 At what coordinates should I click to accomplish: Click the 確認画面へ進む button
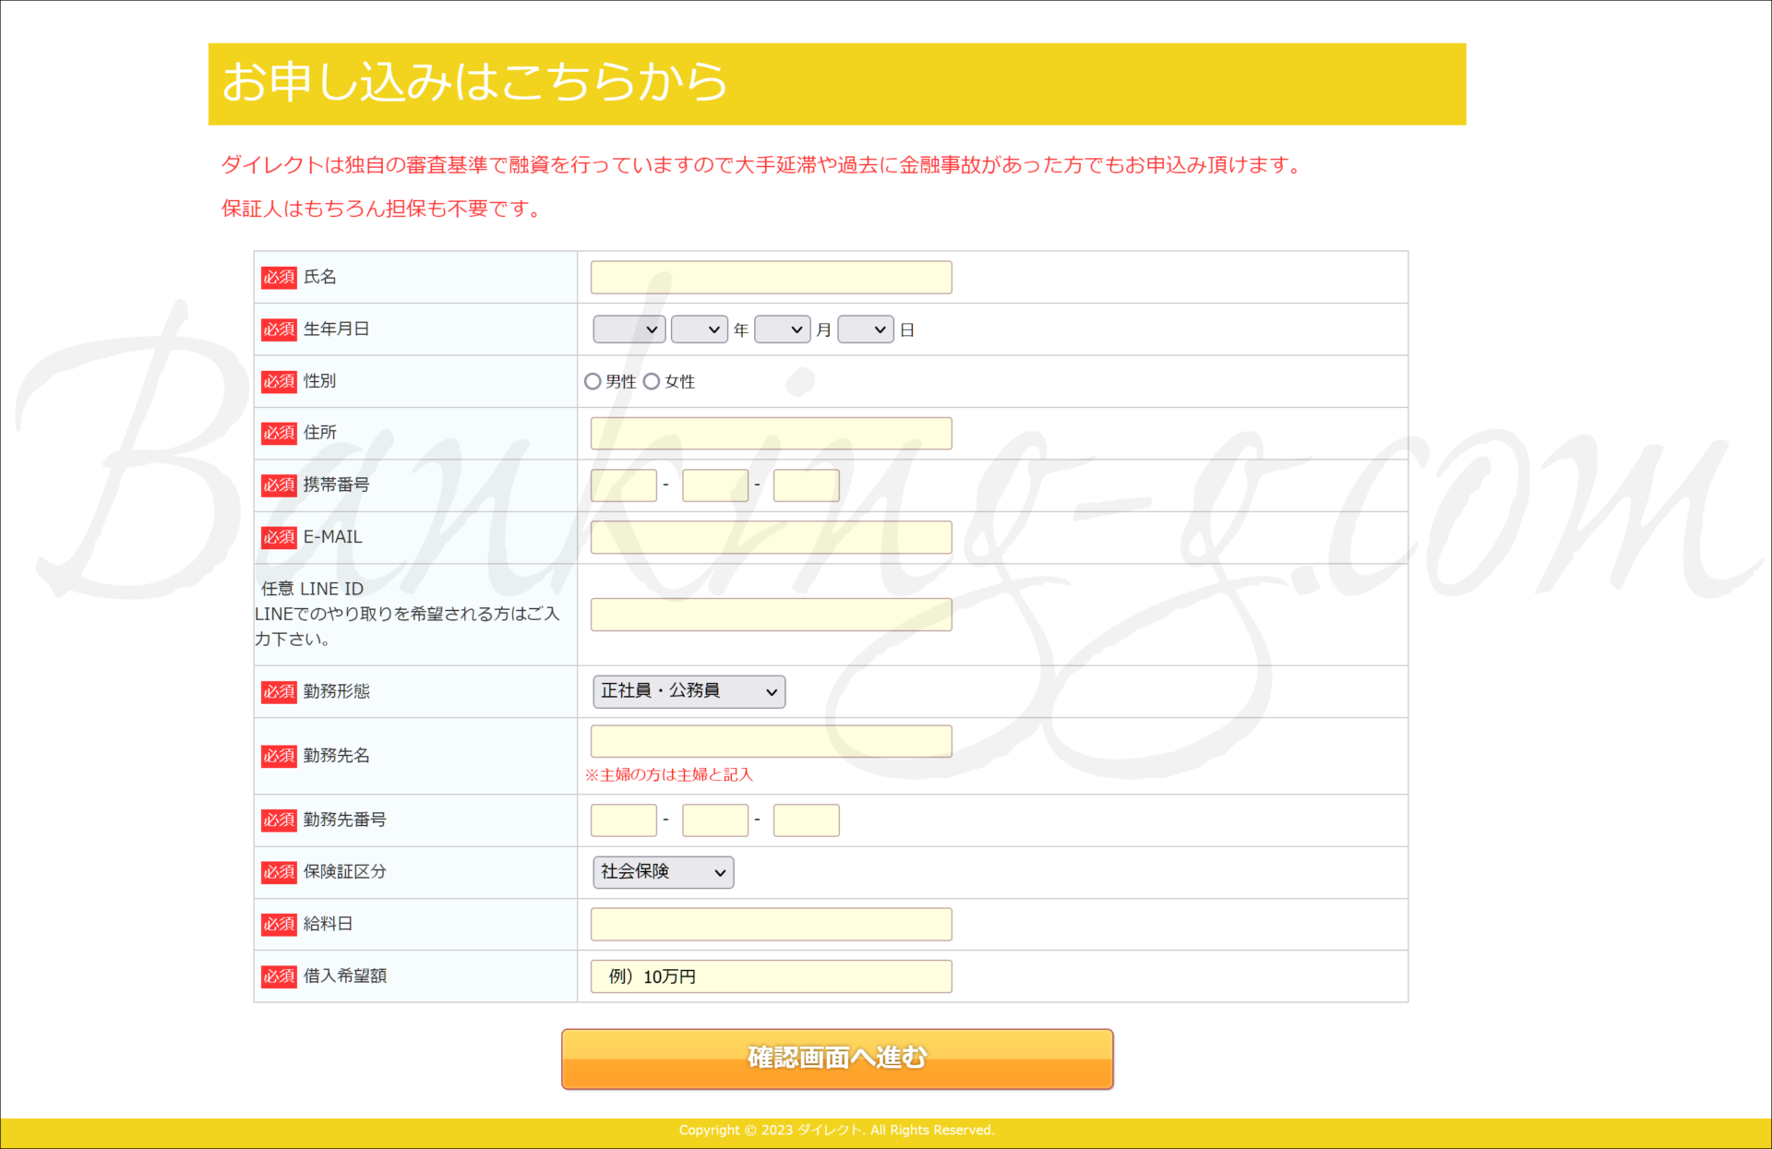[836, 1059]
